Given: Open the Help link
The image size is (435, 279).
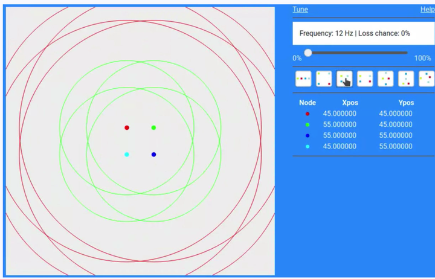Looking at the screenshot, I should (428, 10).
